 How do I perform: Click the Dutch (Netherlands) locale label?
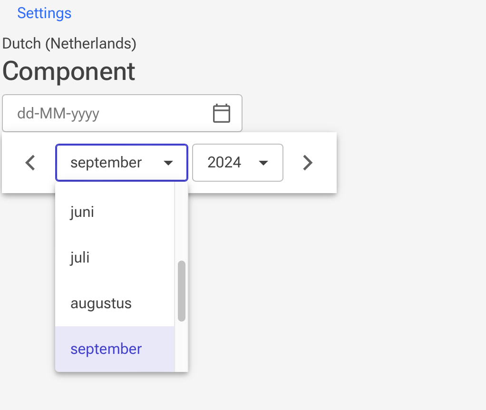click(x=69, y=43)
